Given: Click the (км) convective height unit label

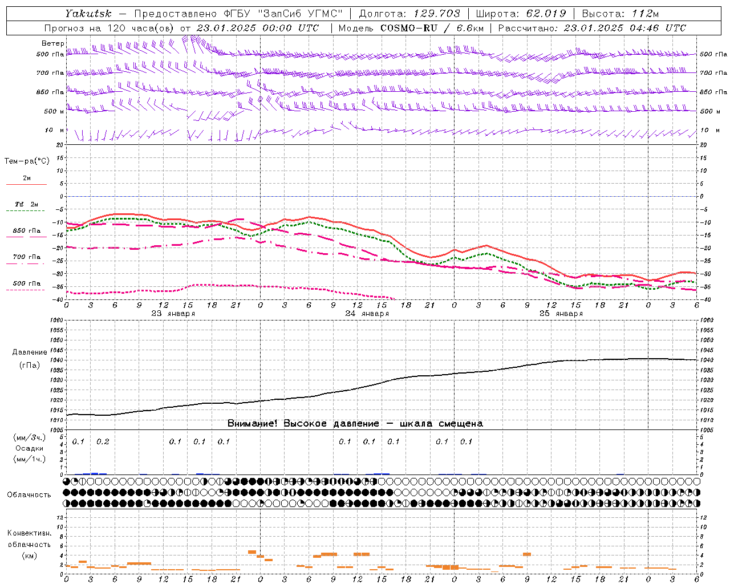Looking at the screenshot, I should pyautogui.click(x=30, y=555).
